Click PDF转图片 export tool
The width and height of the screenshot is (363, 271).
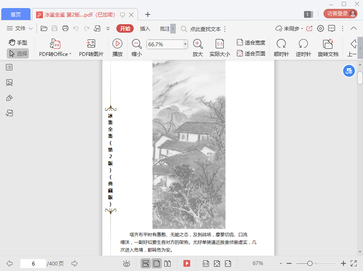click(91, 48)
